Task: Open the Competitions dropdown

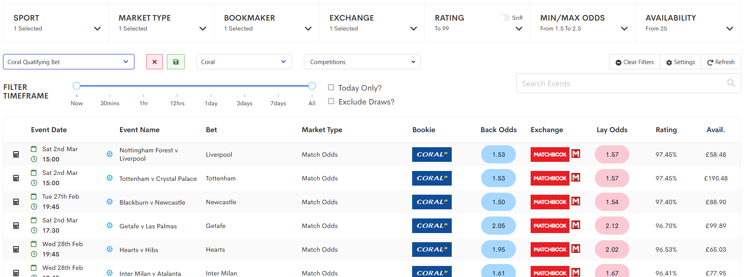Action: 362,62
